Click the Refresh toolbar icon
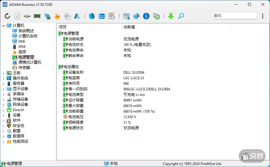 click(x=7, y=16)
